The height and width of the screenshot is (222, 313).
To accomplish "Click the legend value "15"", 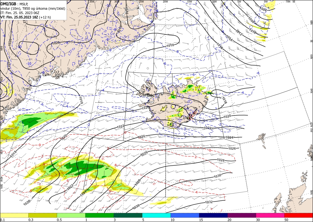I will 201,220.
